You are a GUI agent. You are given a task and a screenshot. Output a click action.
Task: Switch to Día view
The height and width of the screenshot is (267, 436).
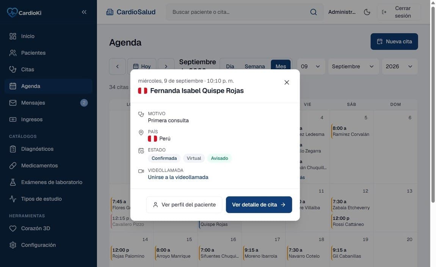(x=230, y=66)
